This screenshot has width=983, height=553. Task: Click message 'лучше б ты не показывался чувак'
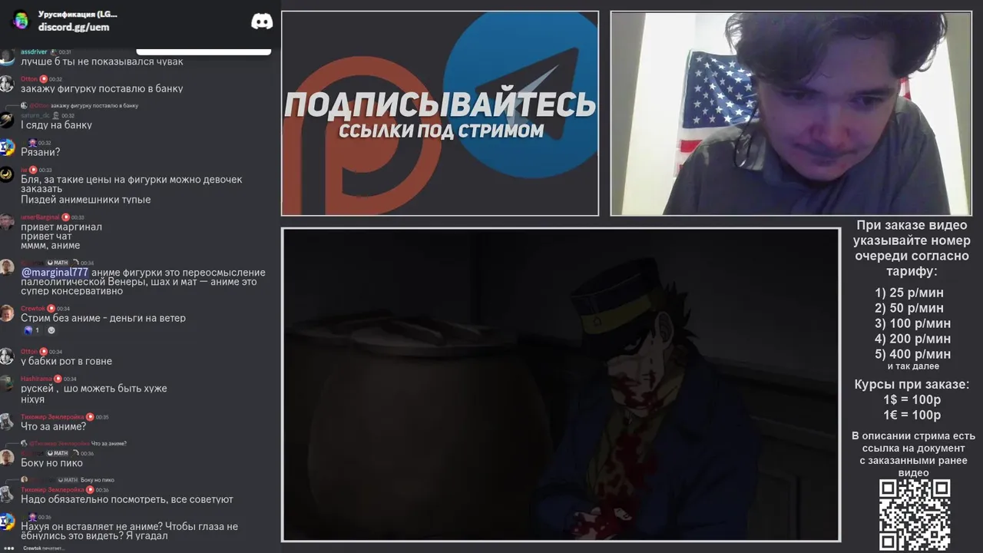point(102,61)
